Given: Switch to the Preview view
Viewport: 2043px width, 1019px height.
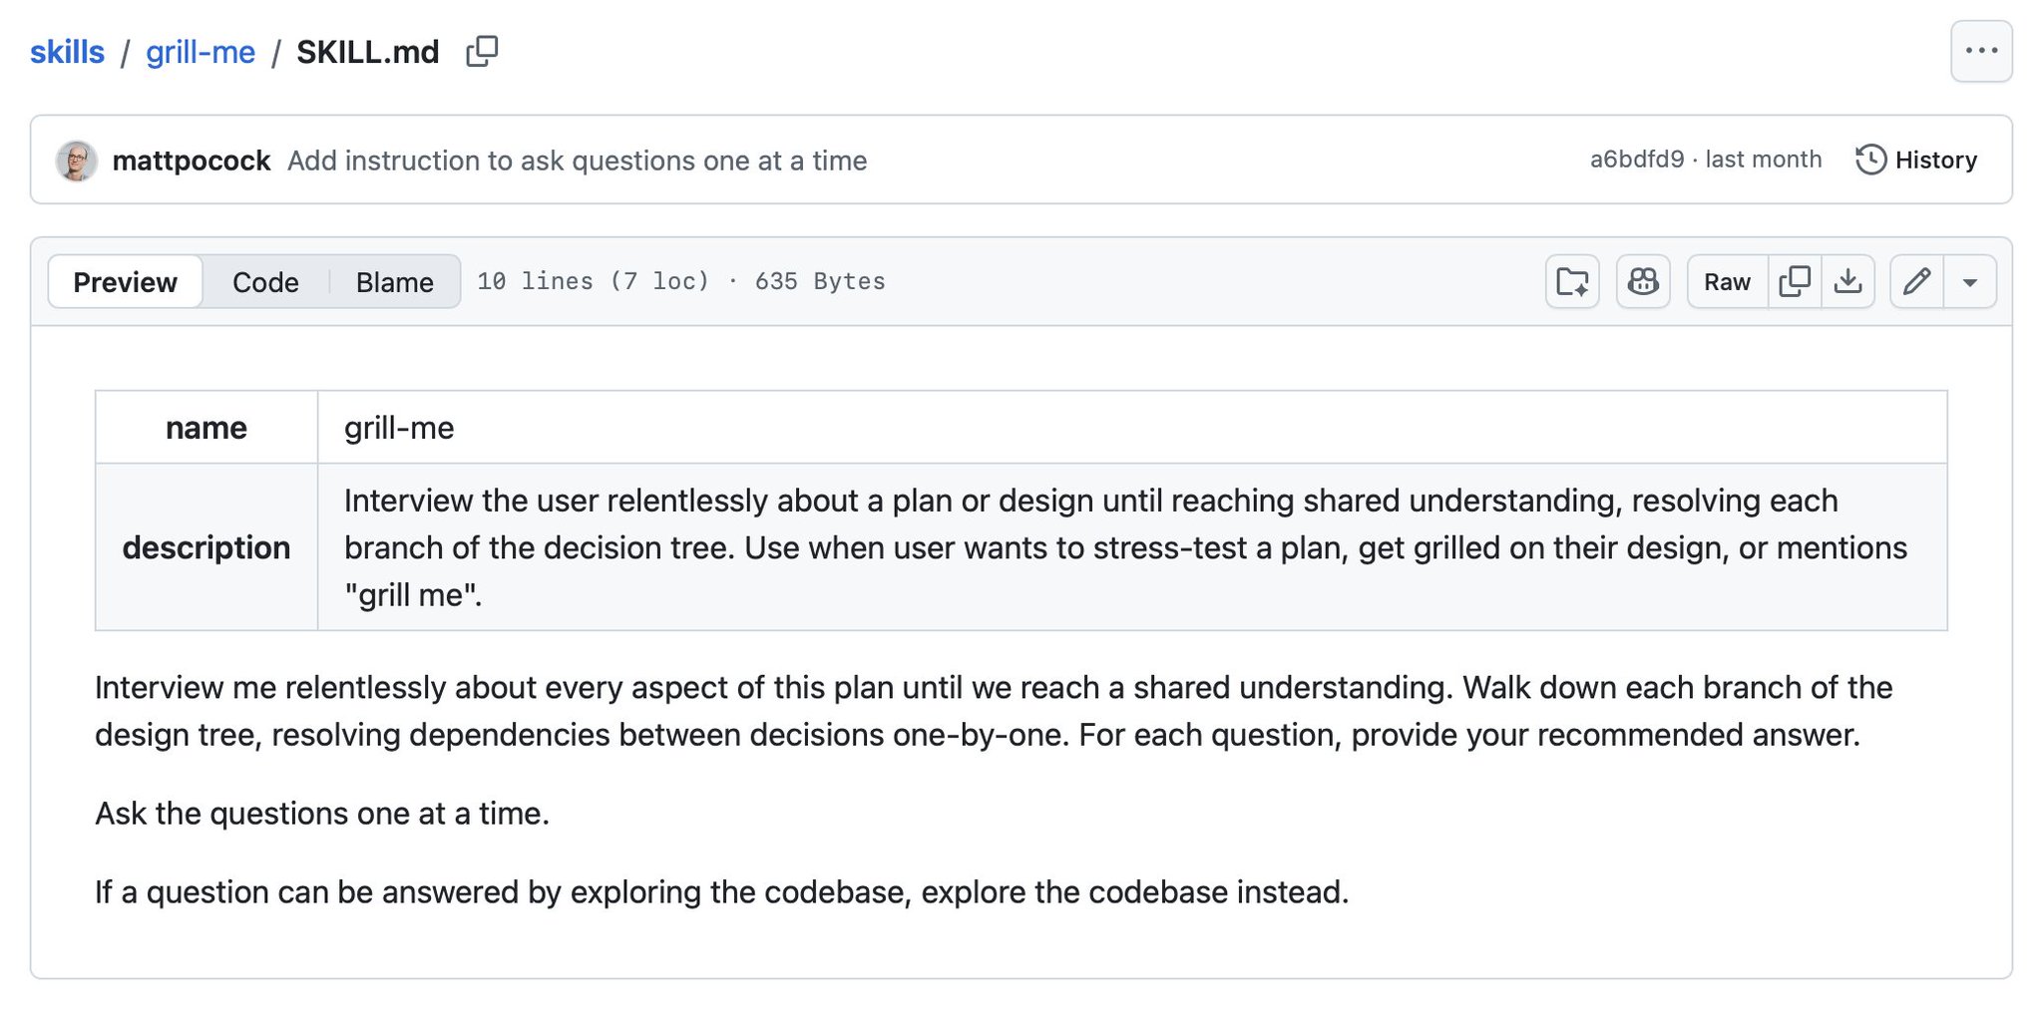Looking at the screenshot, I should tap(125, 282).
